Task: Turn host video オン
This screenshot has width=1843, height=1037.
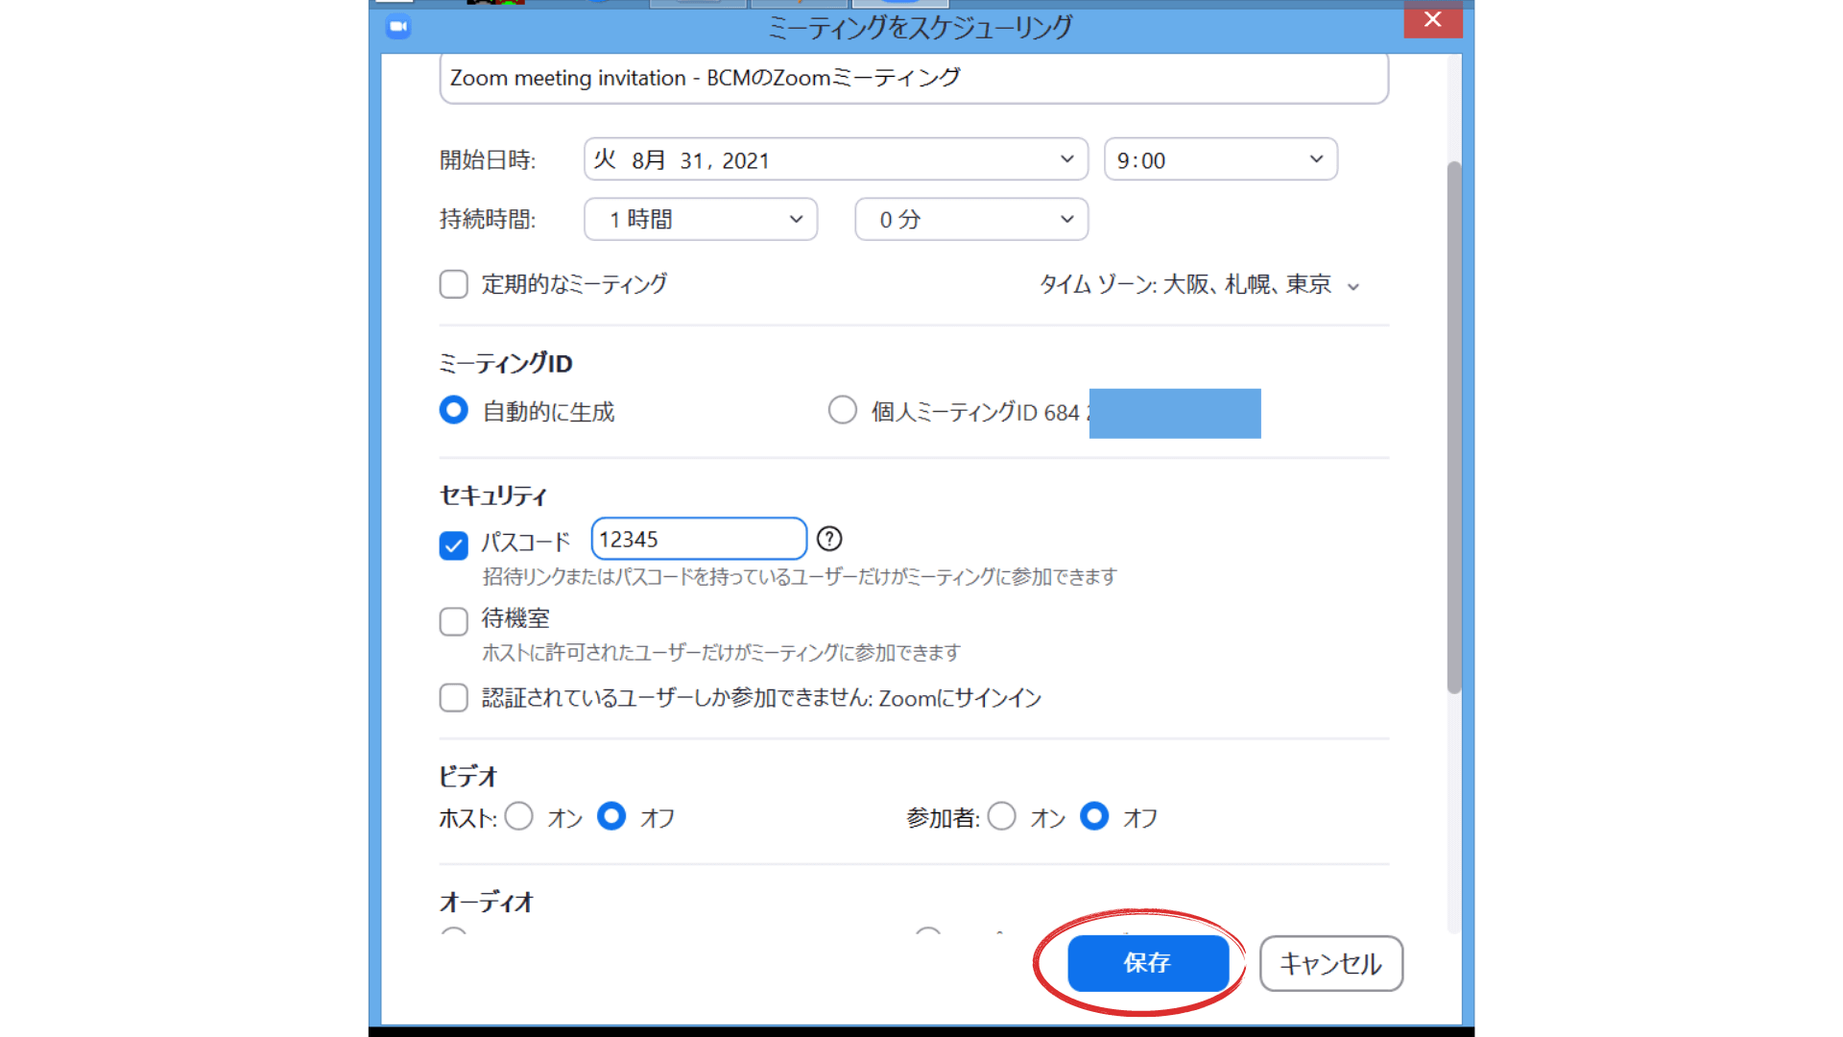Action: tap(519, 816)
